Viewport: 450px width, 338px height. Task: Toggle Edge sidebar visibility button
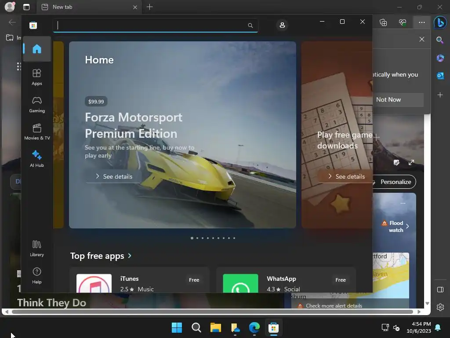[440, 290]
